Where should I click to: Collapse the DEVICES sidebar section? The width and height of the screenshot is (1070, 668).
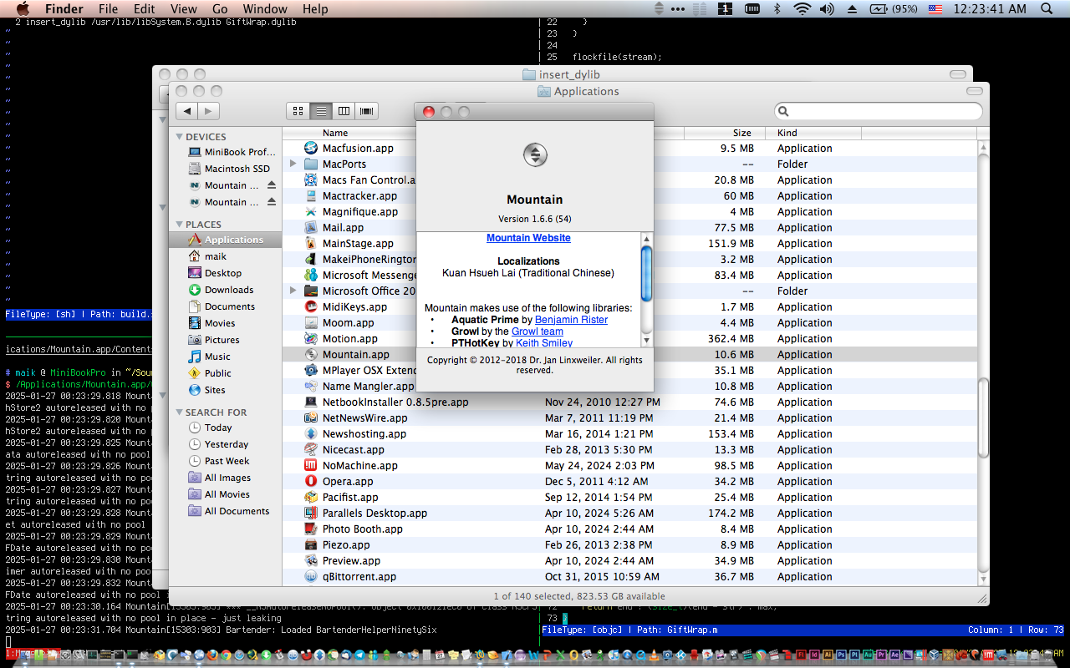click(x=179, y=137)
